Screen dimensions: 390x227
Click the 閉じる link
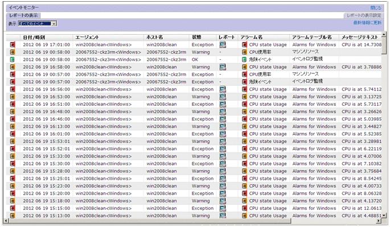pos(376,8)
